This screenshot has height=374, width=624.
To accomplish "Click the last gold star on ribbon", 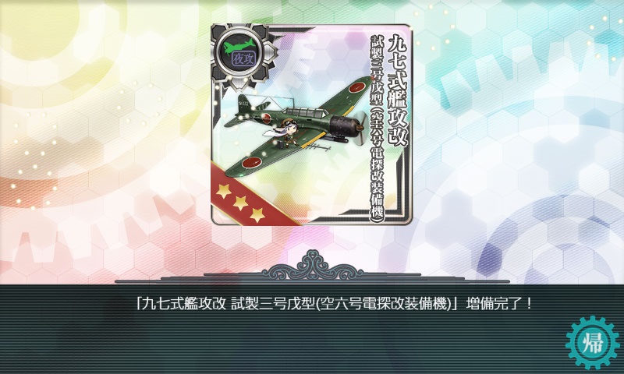I will tap(257, 214).
